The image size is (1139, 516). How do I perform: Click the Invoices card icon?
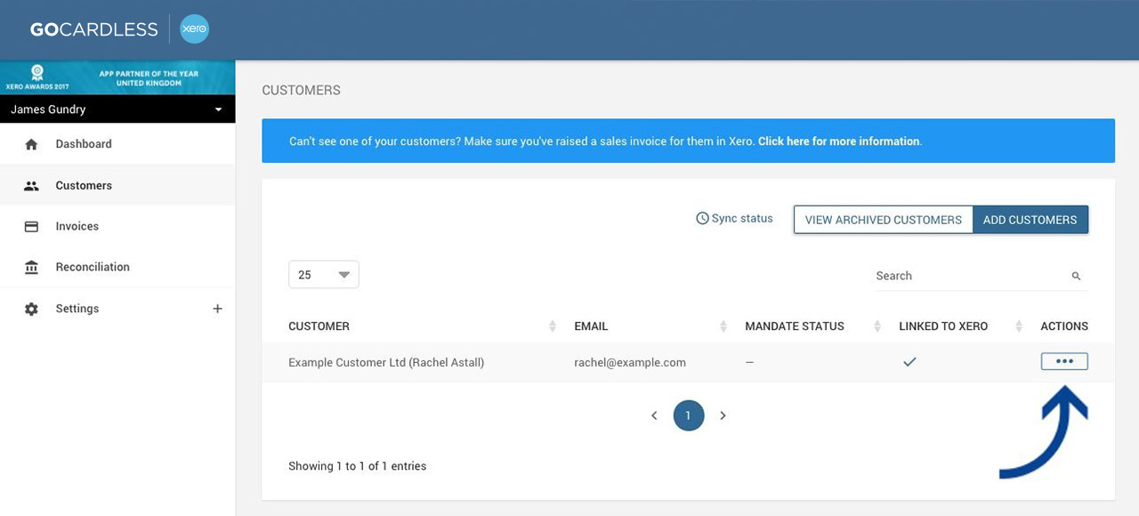(x=32, y=227)
